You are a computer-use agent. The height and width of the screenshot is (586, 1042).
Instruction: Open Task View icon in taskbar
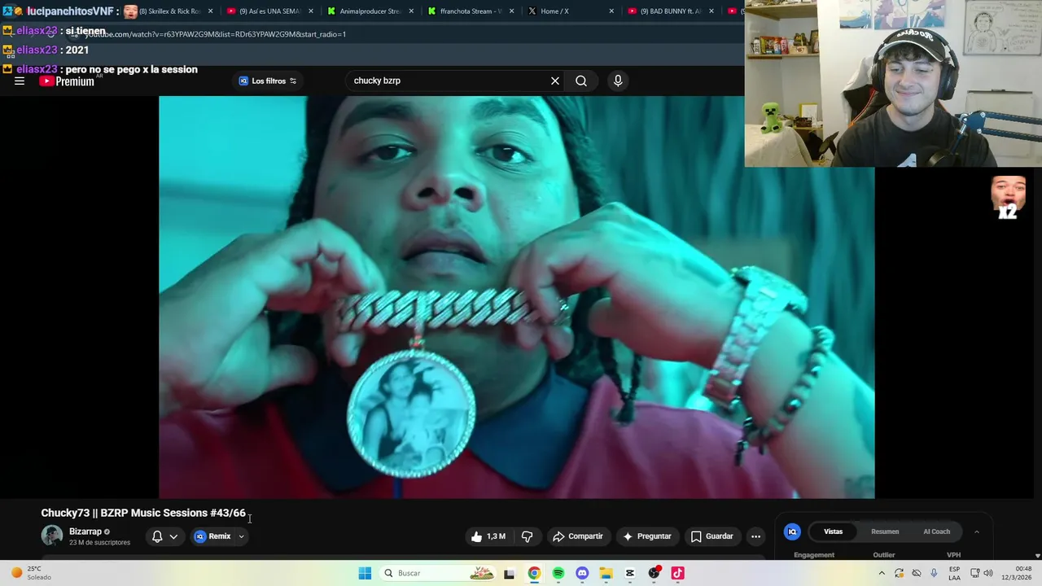pyautogui.click(x=510, y=573)
